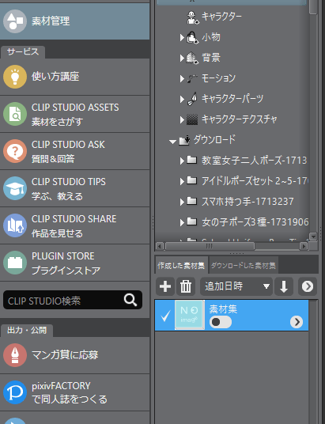The width and height of the screenshot is (325, 424).
Task: Expand the 小物 tree node
Action: pos(182,38)
